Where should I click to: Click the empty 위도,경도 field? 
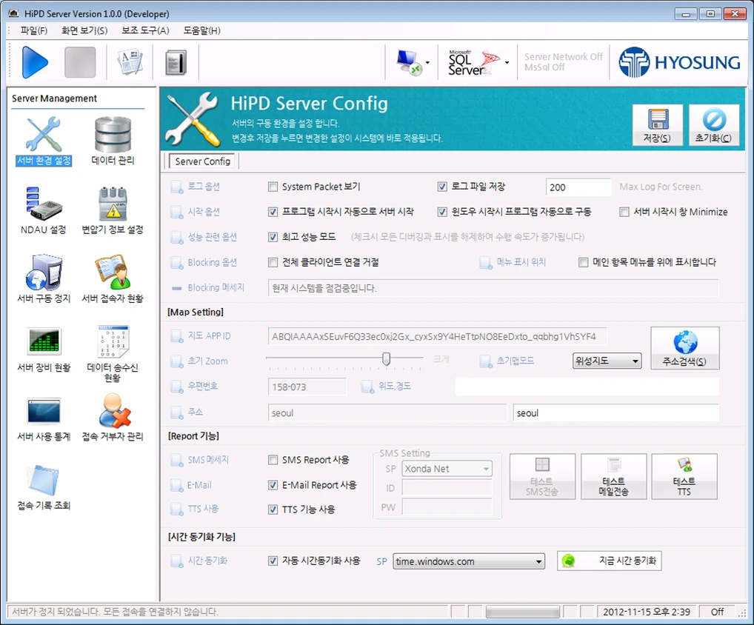[x=587, y=387]
